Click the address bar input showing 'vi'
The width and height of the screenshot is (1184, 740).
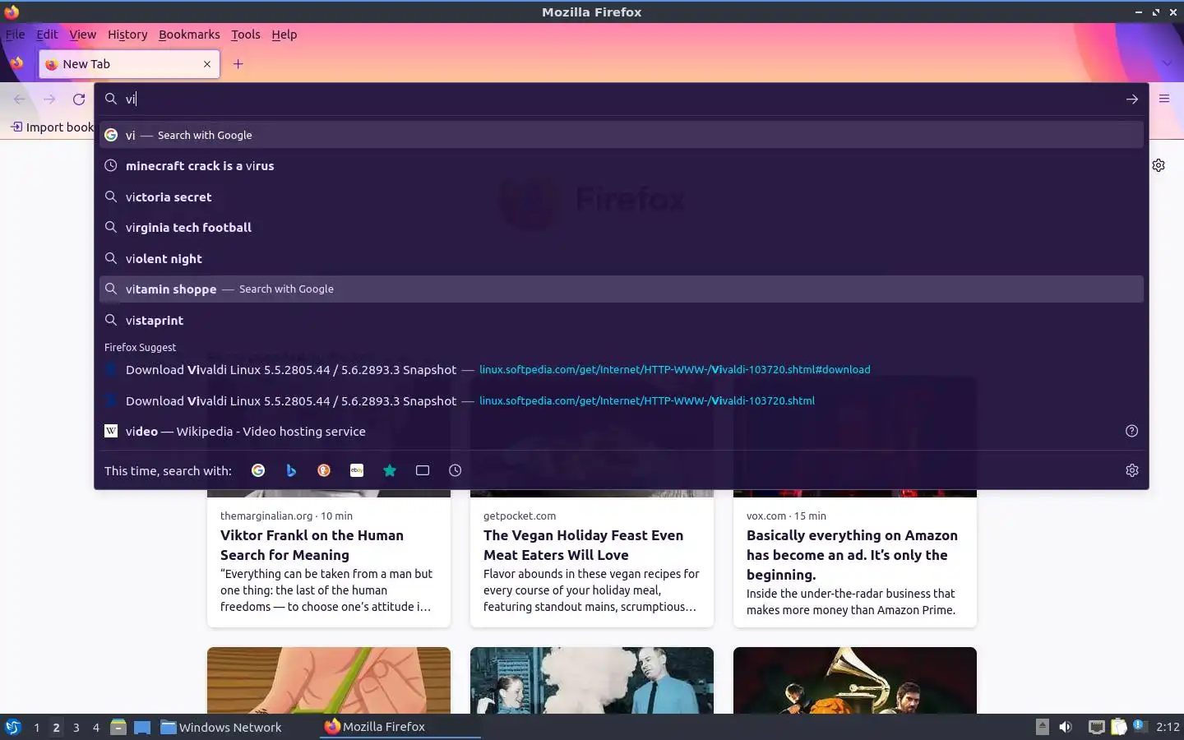(x=621, y=99)
